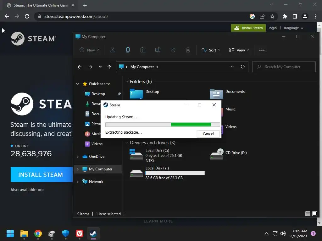Reload the Chrome page
The width and height of the screenshot is (322, 241).
point(27,16)
